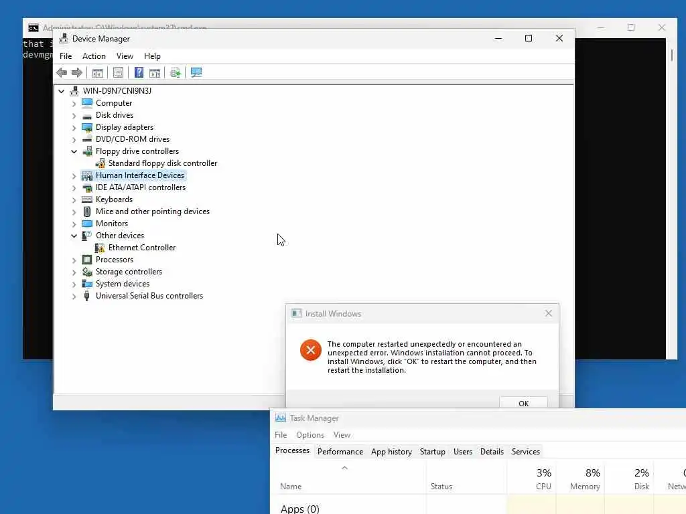Click the System devices category icon
Viewport: 686px width, 514px height.
click(x=87, y=284)
